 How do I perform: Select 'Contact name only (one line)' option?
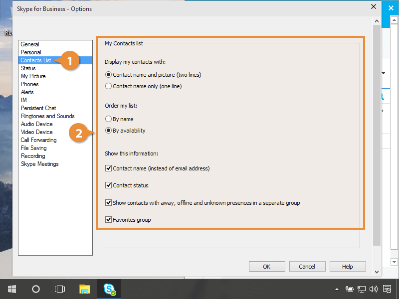tap(109, 86)
